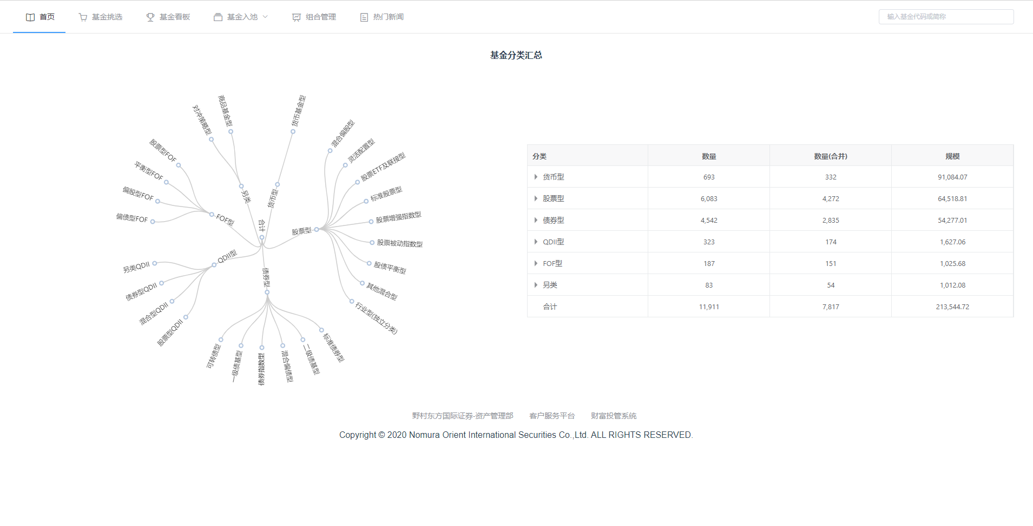The image size is (1033, 526).
Task: Click the 6,083 count in 股票型 row
Action: [709, 198]
